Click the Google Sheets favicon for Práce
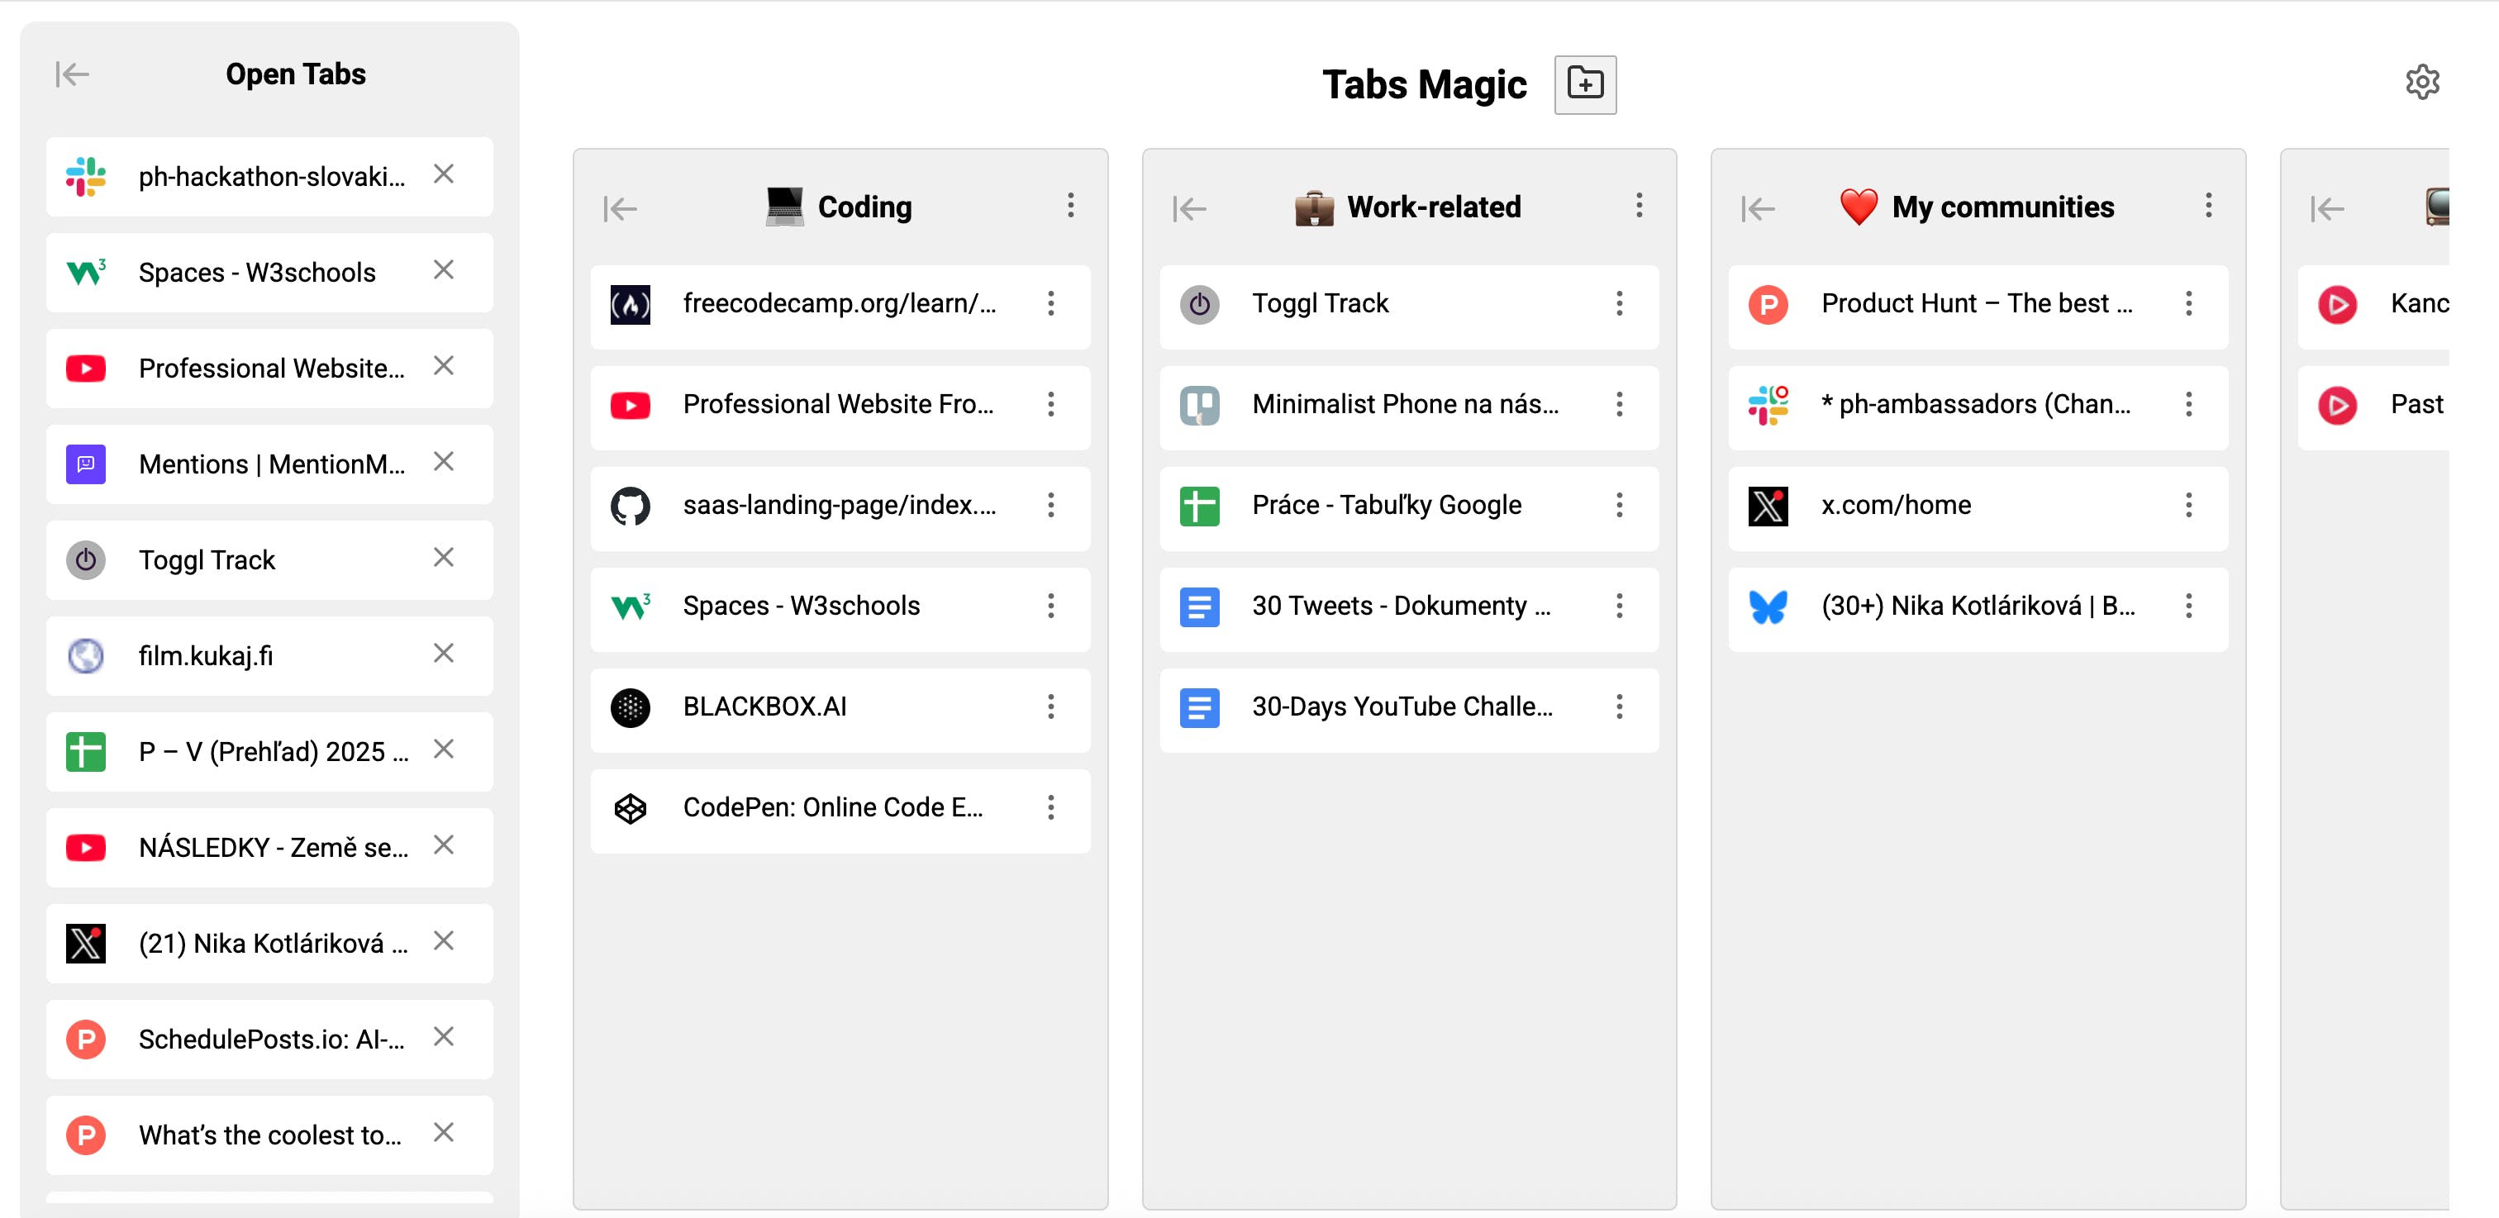 tap(1200, 507)
